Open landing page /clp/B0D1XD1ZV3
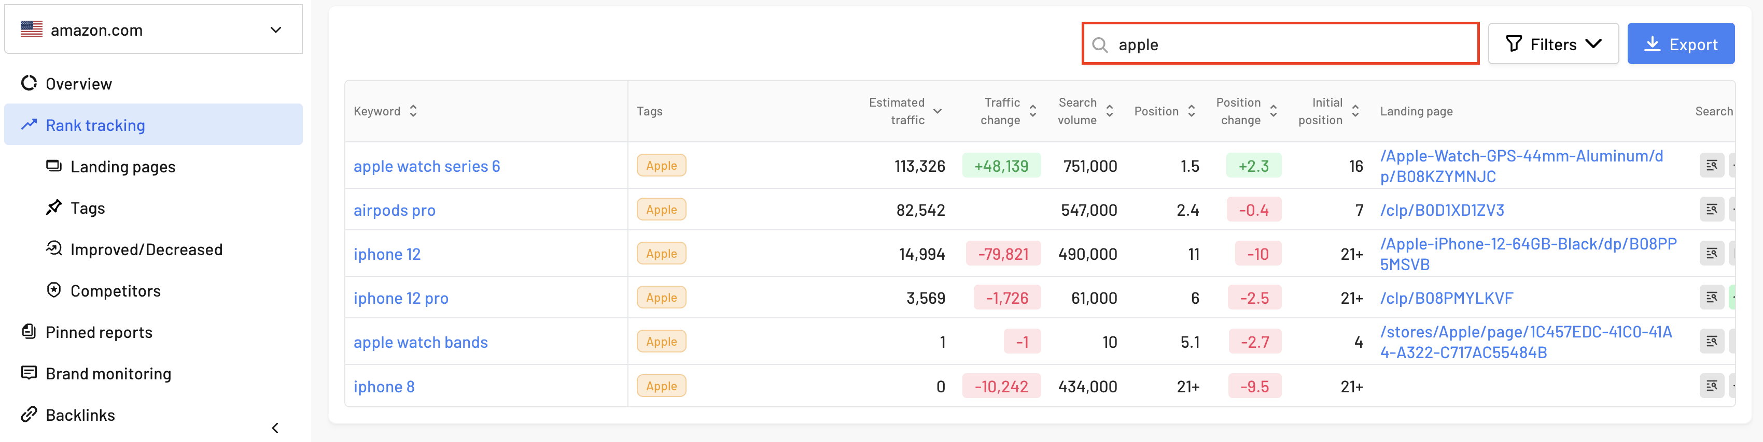Screen dimensions: 1763x442 coord(1442,211)
